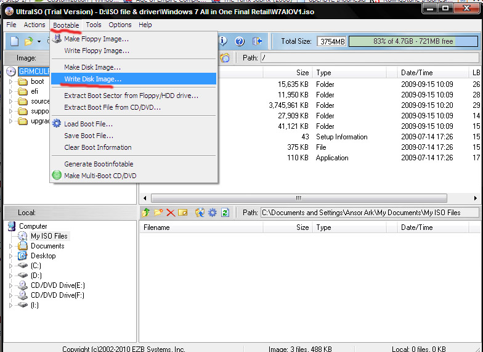483x352 pixels.
Task: Click the blue gear icon in Local toolbar
Action: (212, 212)
